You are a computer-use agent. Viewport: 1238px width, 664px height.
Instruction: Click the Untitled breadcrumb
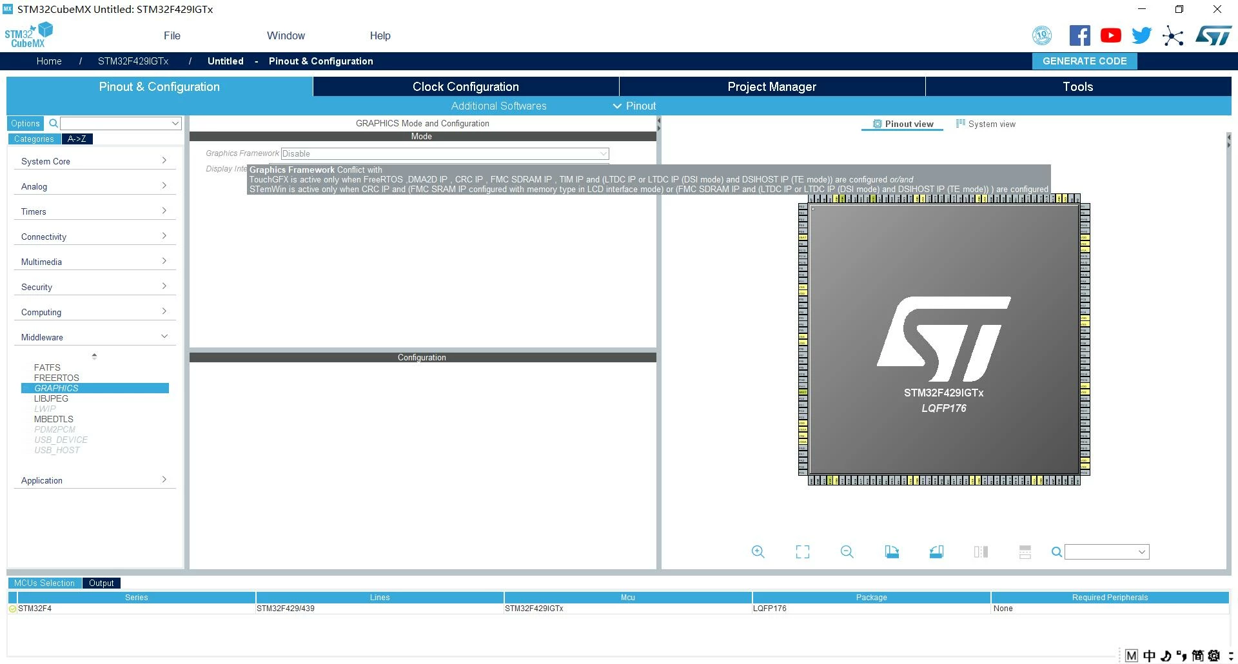226,61
